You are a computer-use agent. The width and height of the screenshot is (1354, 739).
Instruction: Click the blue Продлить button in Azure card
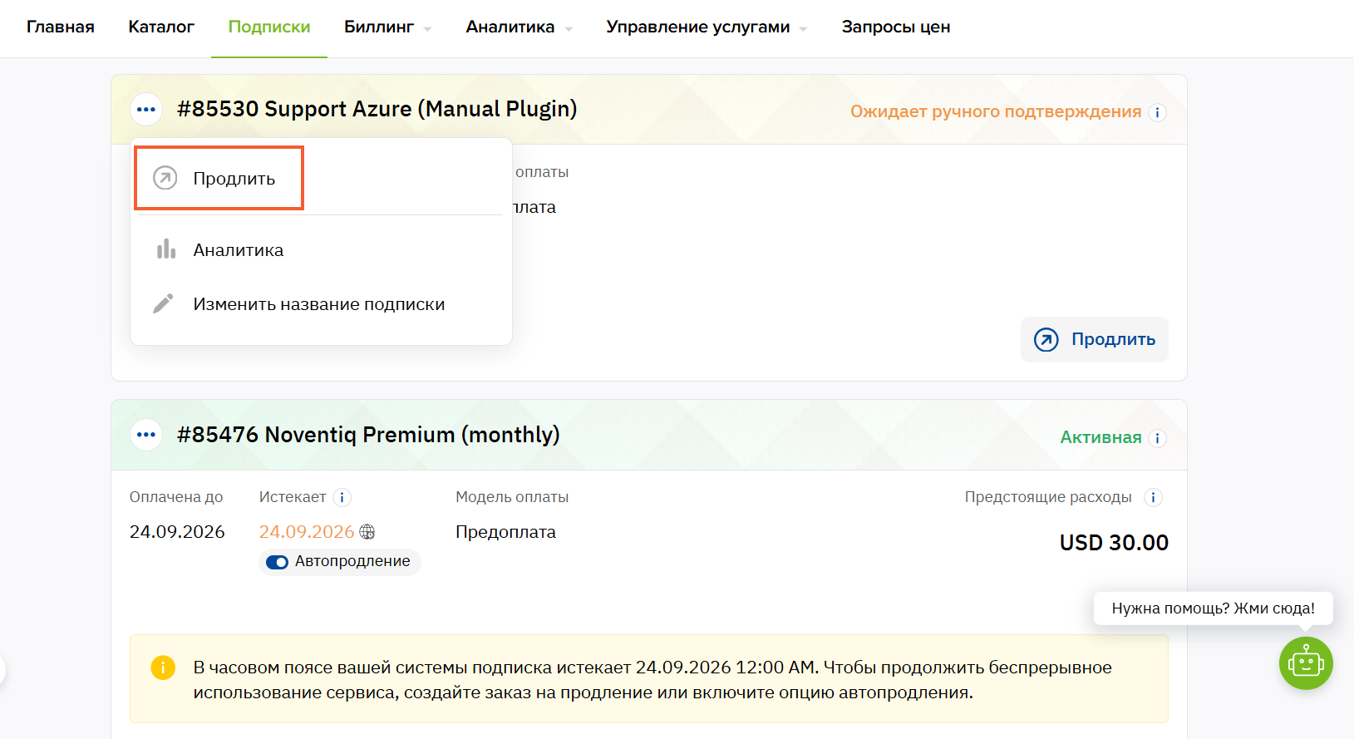1094,339
